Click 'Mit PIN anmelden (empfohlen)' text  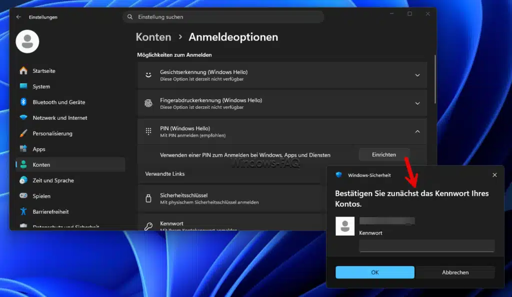192,135
